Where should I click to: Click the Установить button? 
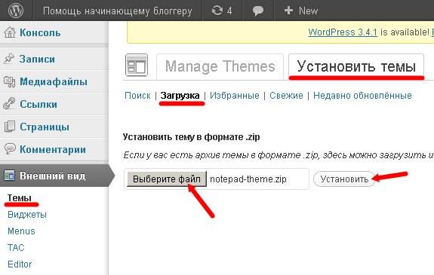[344, 179]
